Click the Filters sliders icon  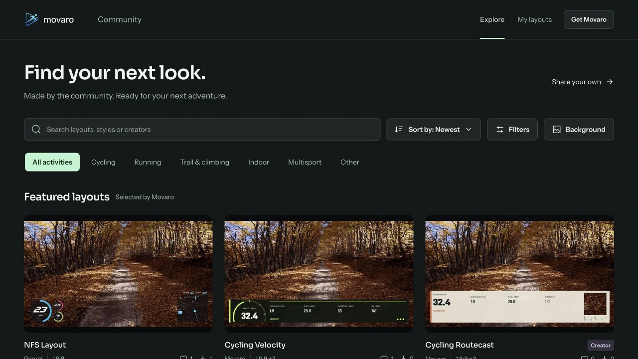click(499, 129)
